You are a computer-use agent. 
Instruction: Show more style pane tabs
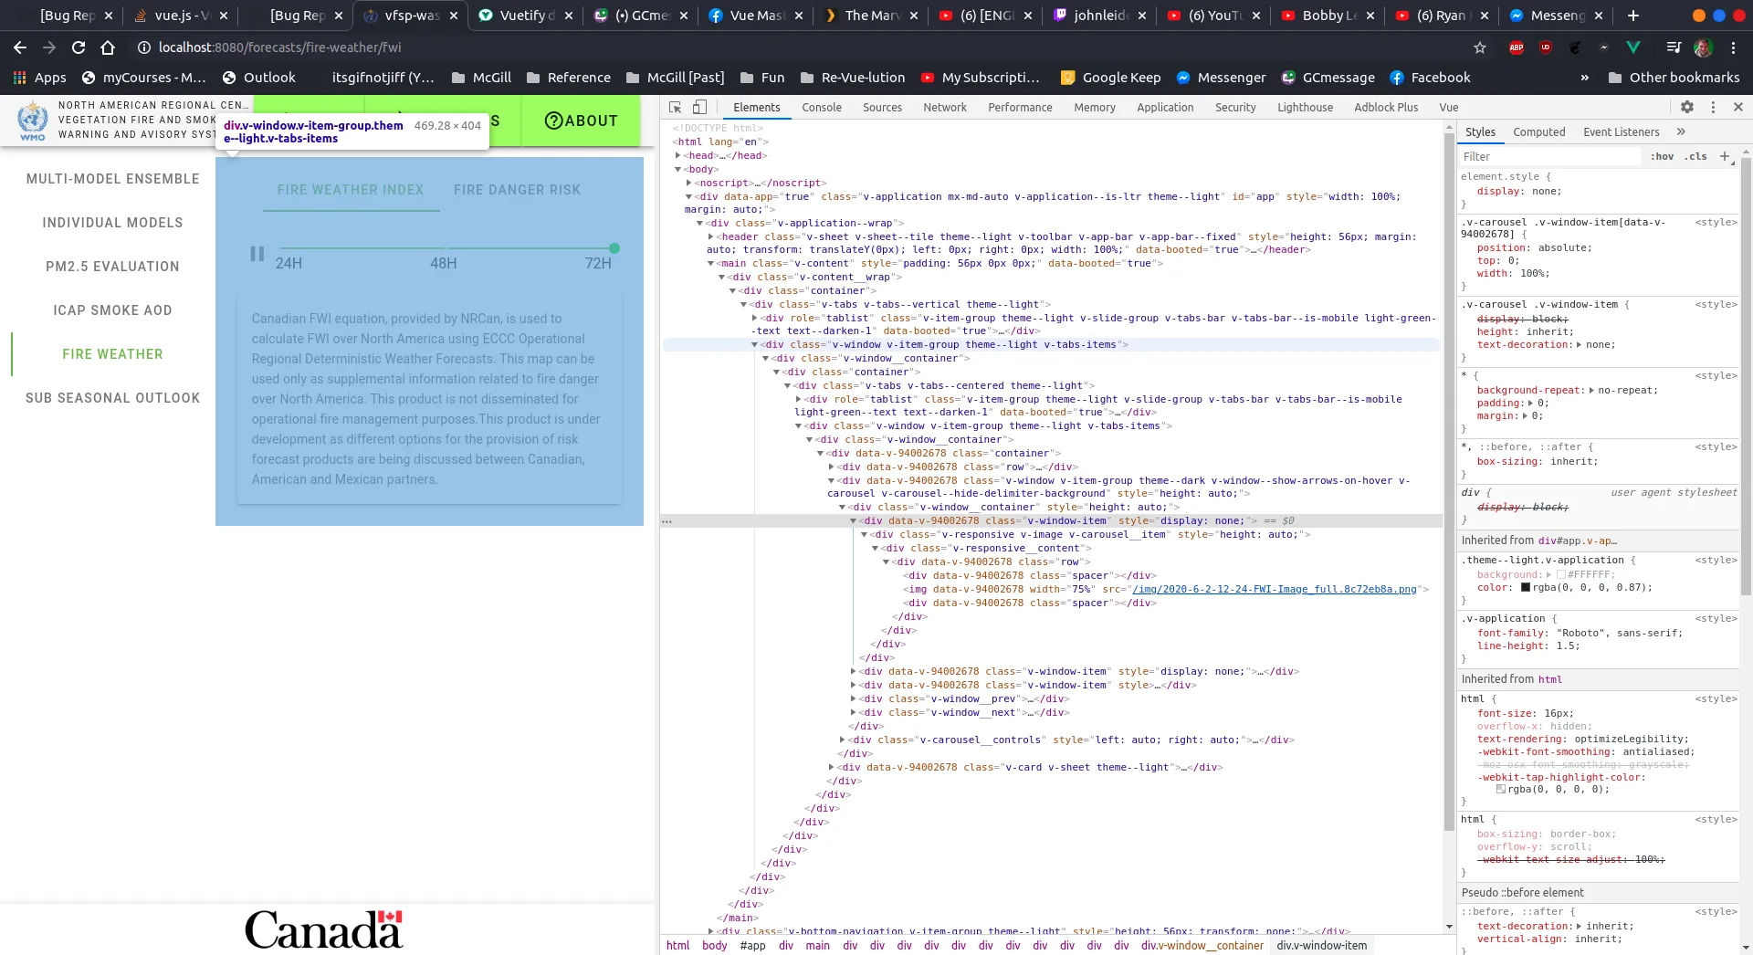1681,131
